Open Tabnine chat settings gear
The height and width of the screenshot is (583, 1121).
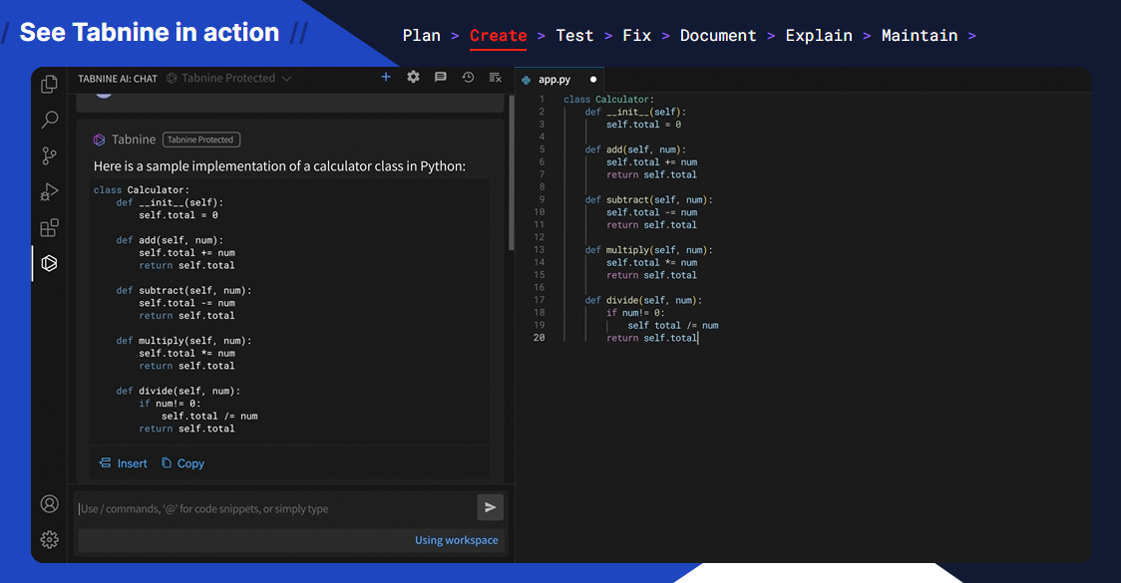coord(413,77)
